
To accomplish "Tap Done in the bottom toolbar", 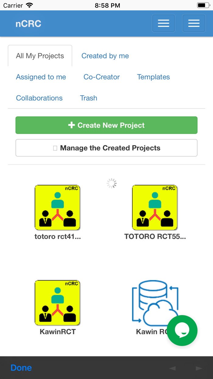I will 21,368.
